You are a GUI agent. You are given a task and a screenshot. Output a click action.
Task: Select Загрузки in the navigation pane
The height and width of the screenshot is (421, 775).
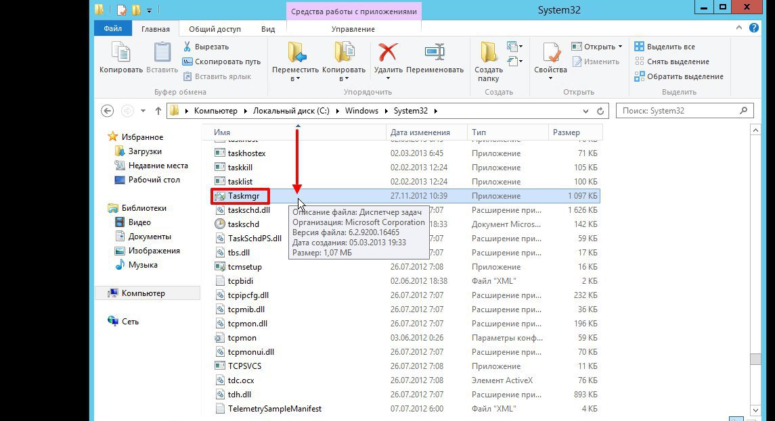(x=145, y=151)
